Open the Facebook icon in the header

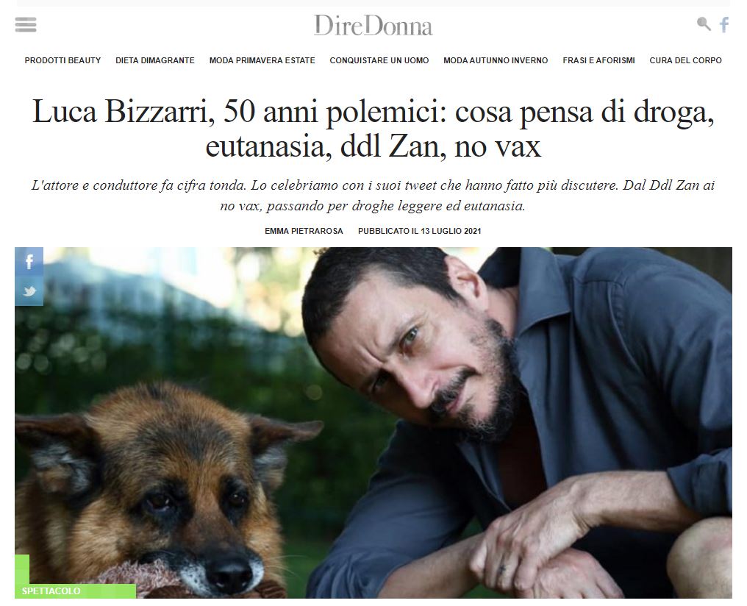pos(724,24)
